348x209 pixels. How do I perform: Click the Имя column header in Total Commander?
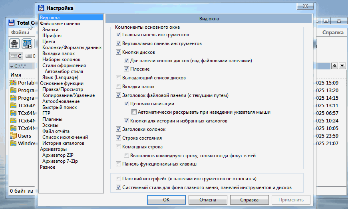(16, 75)
